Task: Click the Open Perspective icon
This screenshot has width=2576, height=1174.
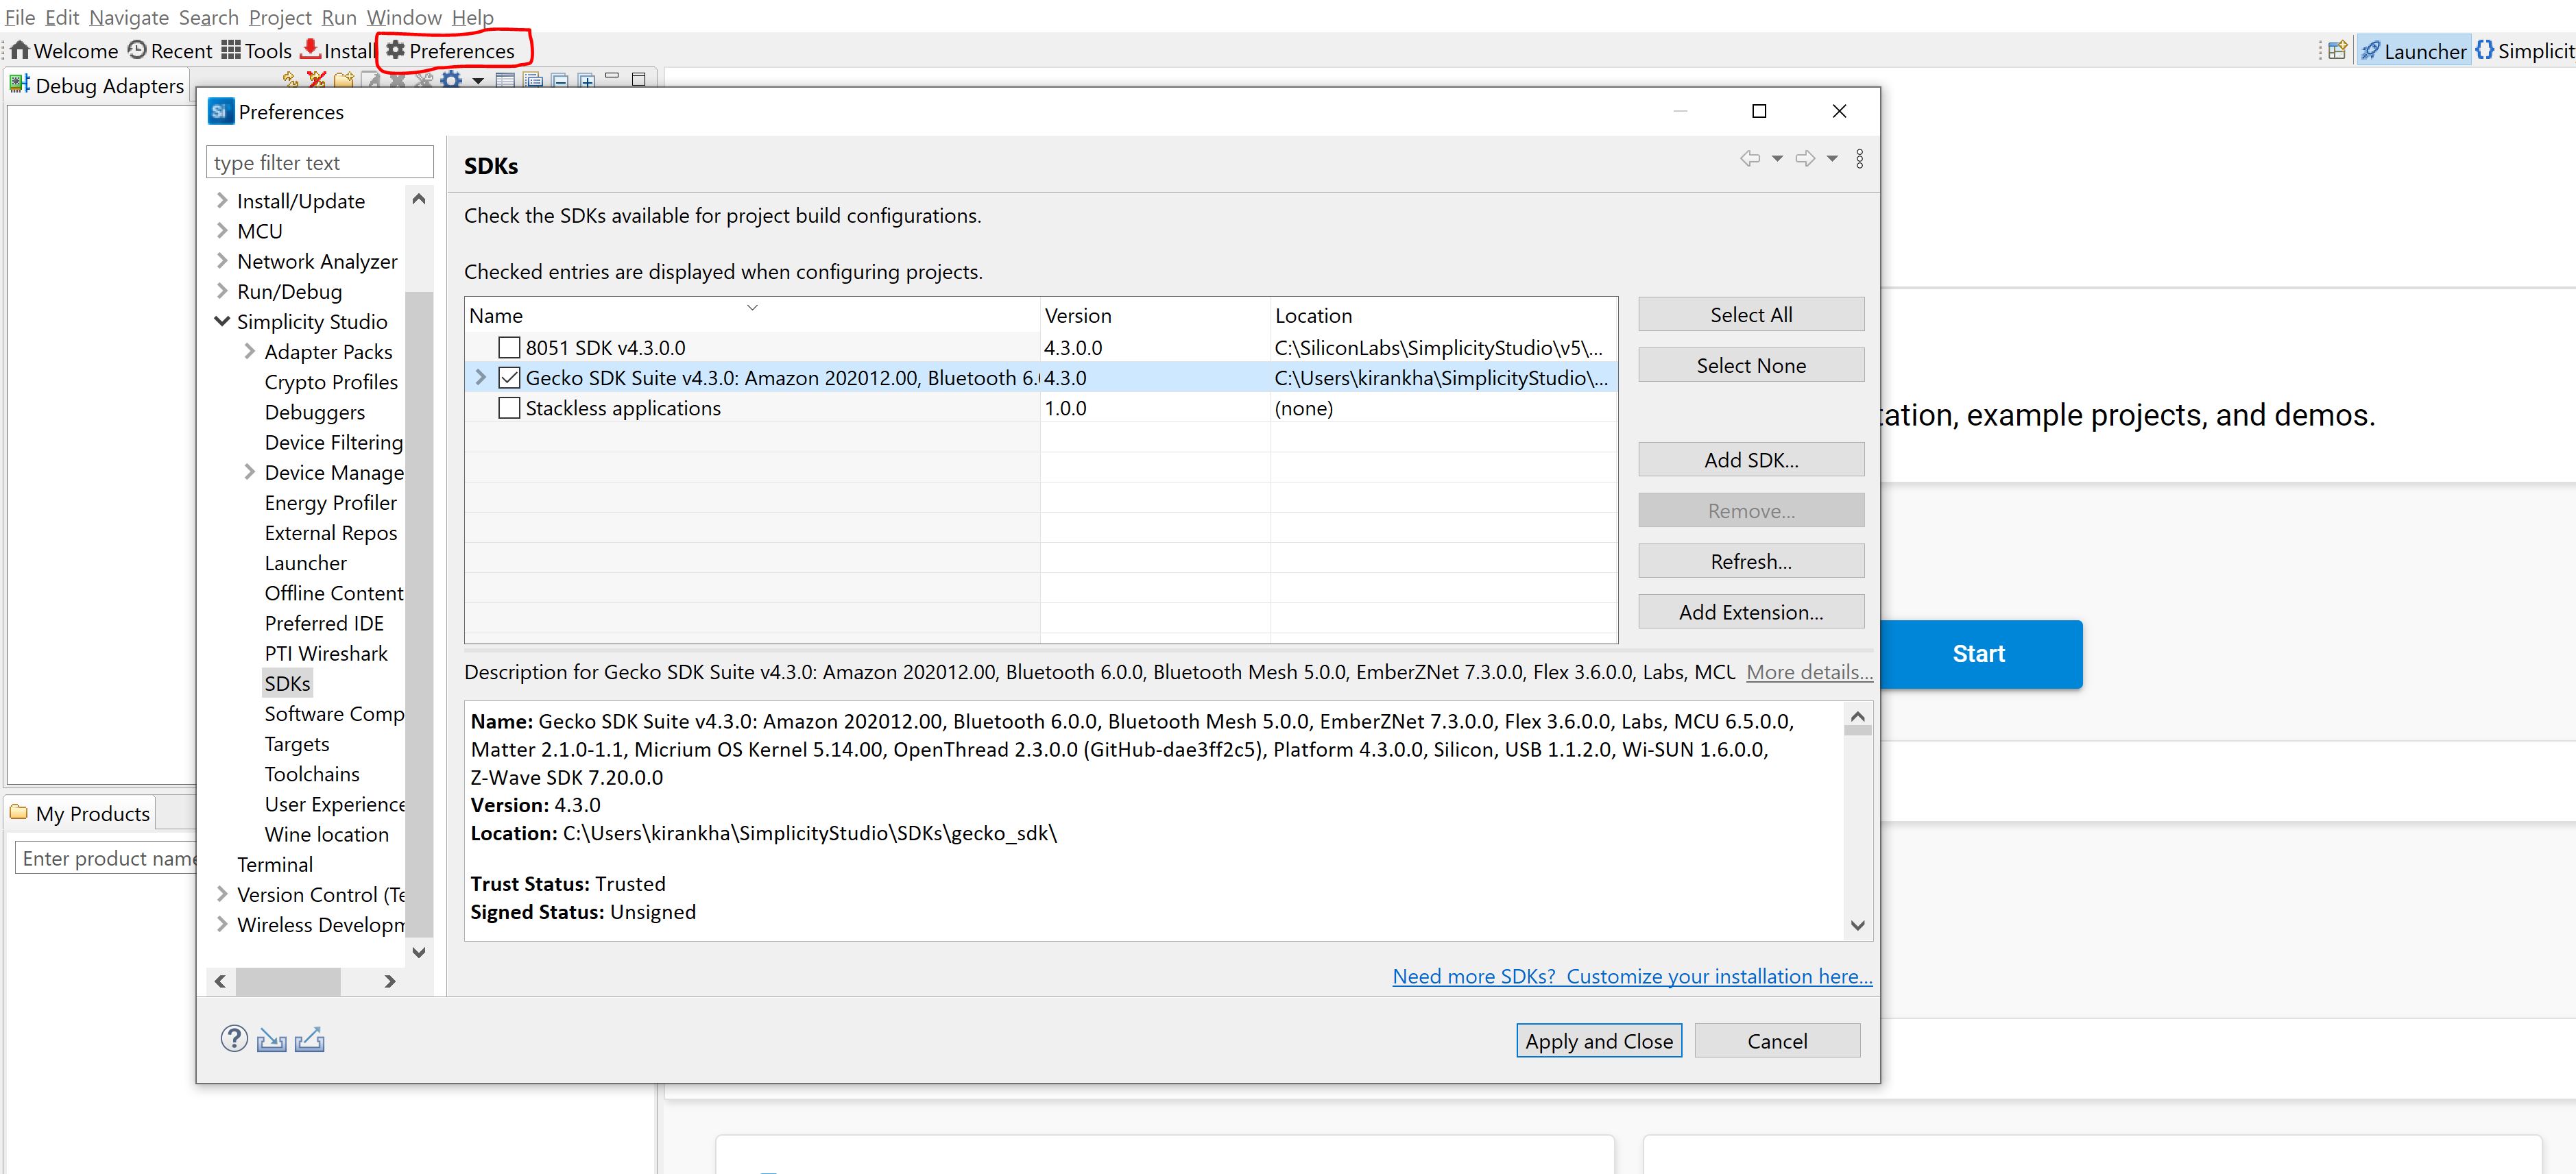Action: point(2337,51)
